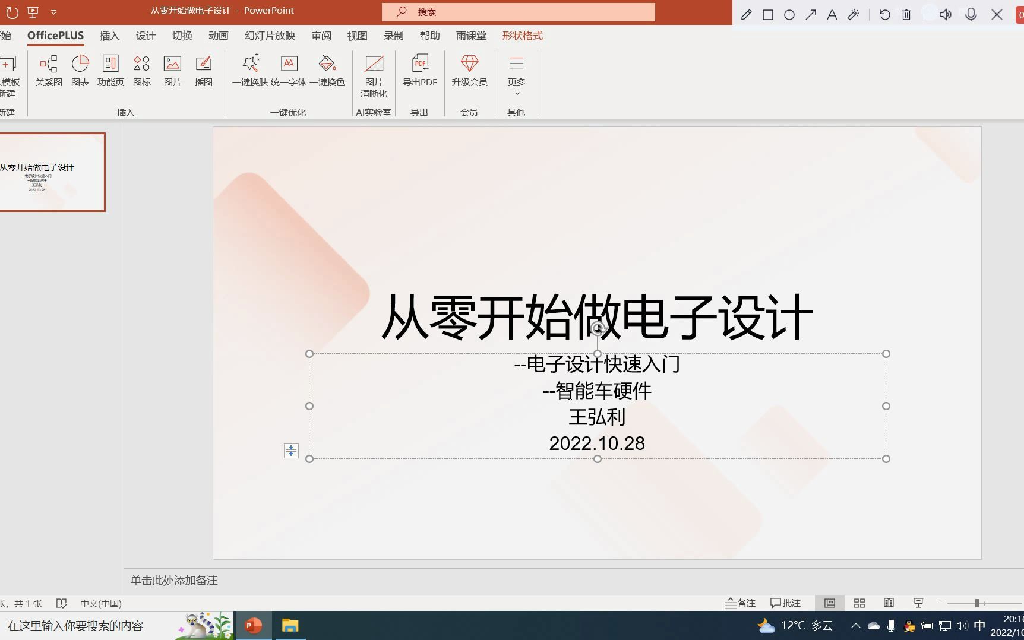
Task: Click language indicator 中文(中国)
Action: [x=101, y=603]
